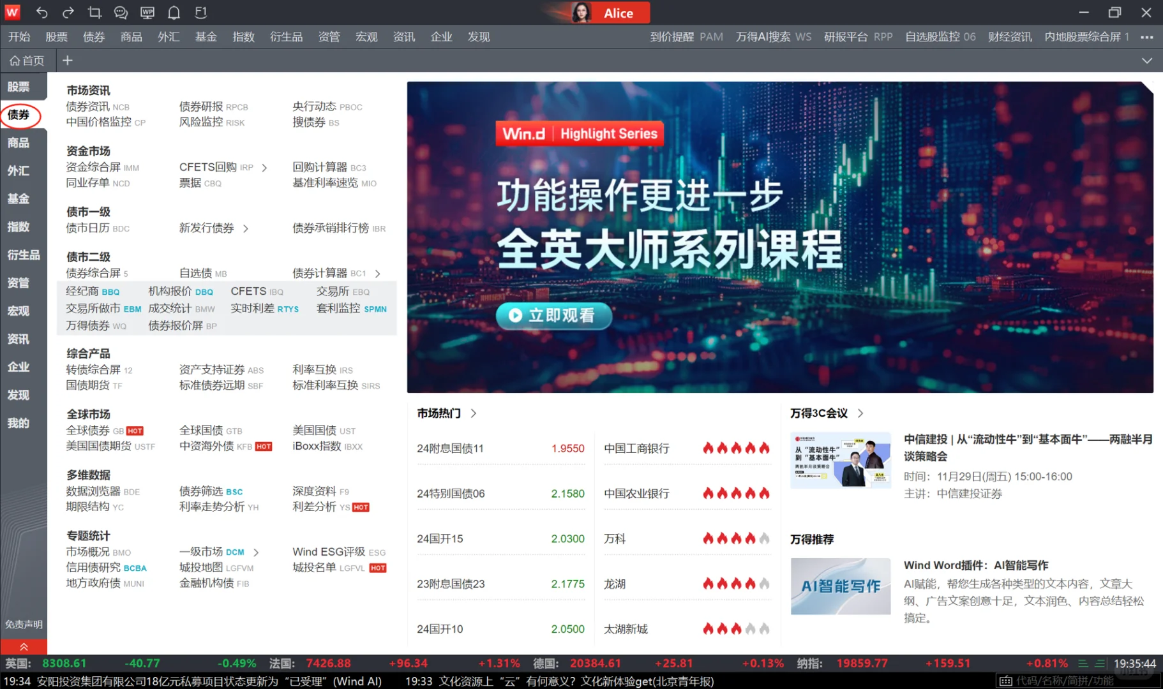Viewport: 1163px width, 689px height.
Task: Open 免责声明 at the sidebar bottom
Action: coord(24,625)
